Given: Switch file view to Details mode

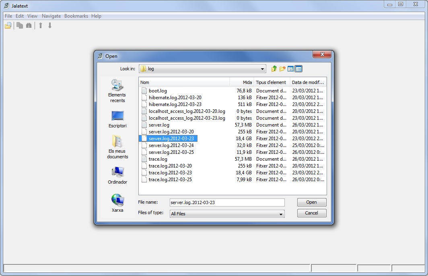Looking at the screenshot, I should pos(298,69).
